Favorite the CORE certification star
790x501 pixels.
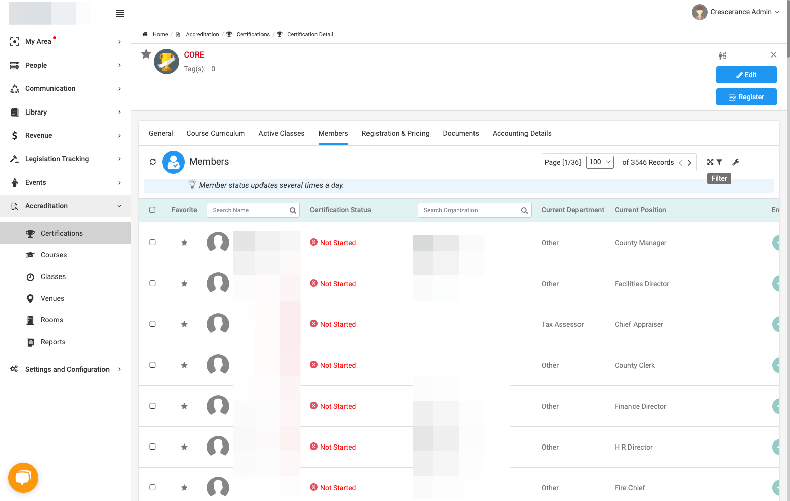click(146, 54)
